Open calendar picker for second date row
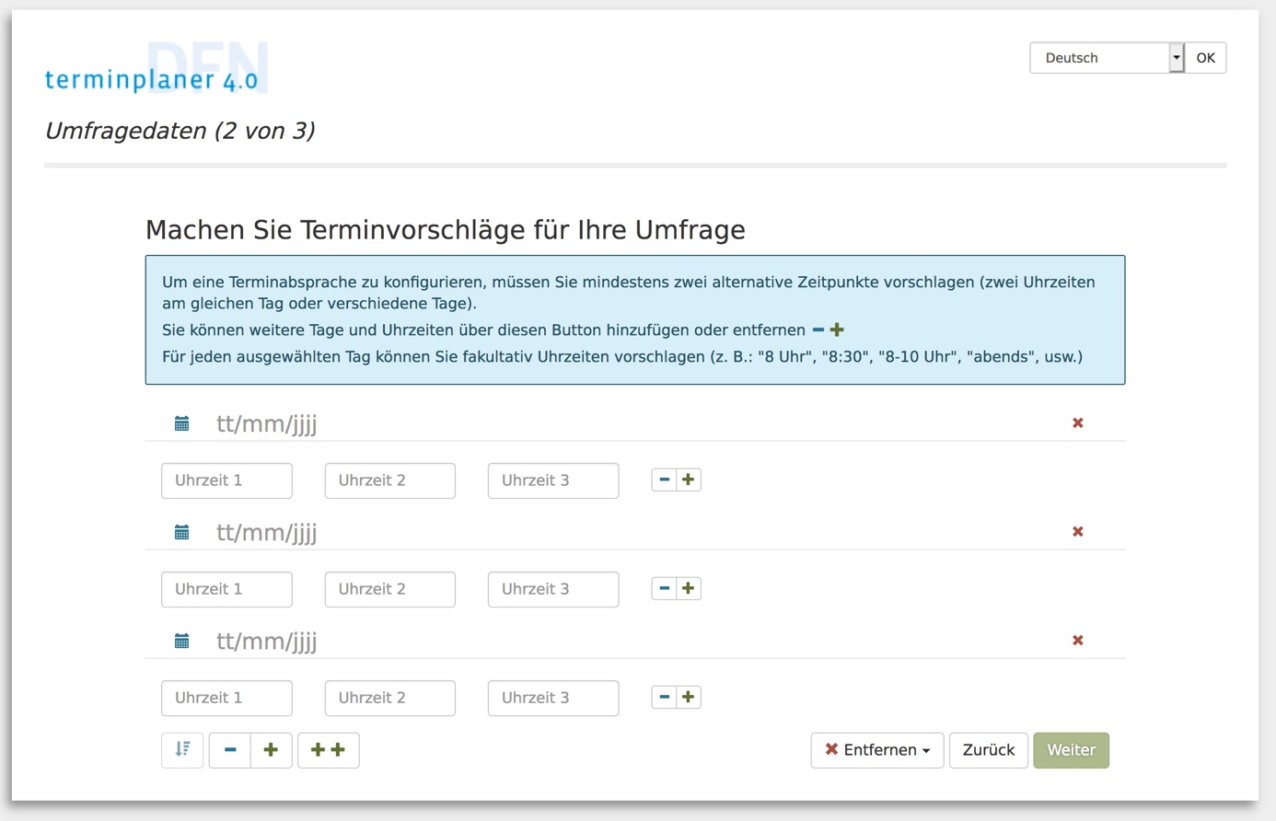Viewport: 1276px width, 821px height. click(x=182, y=532)
